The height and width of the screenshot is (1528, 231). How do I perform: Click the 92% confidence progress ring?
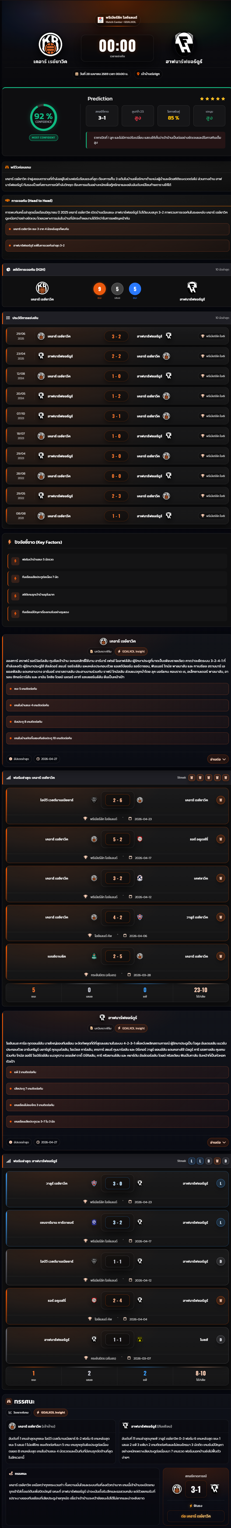(43, 117)
